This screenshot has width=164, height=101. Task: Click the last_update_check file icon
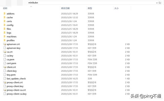click(x=5, y=78)
